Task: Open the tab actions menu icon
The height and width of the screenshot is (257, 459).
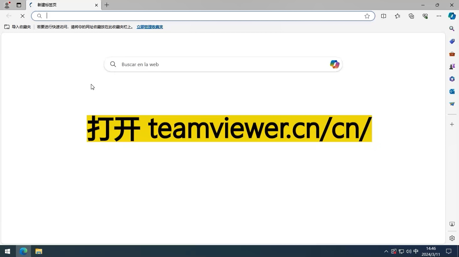Action: pyautogui.click(x=19, y=5)
